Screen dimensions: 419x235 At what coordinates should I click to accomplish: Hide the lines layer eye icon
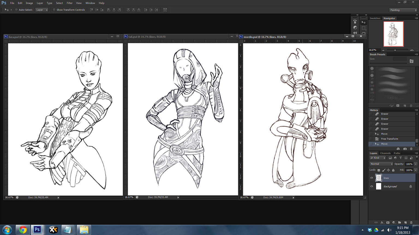[x=372, y=178]
